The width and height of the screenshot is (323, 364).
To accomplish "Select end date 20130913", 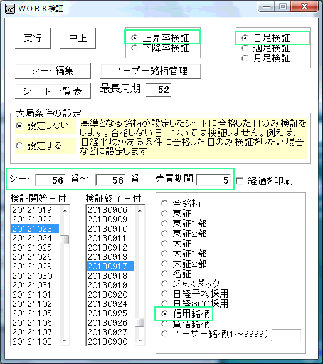I will tap(110, 257).
